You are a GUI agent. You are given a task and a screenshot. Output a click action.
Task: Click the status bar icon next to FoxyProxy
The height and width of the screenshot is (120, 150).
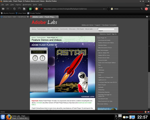click(x=145, y=112)
